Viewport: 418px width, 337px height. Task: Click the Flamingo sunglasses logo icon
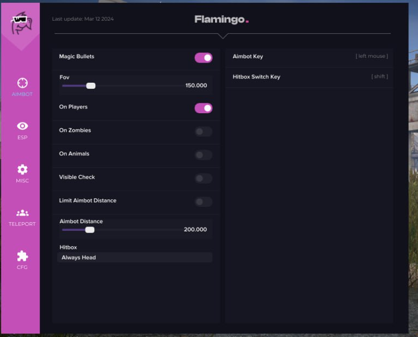(x=22, y=23)
